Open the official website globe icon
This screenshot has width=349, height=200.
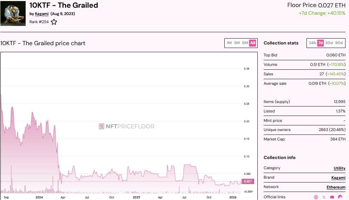pyautogui.click(x=316, y=197)
